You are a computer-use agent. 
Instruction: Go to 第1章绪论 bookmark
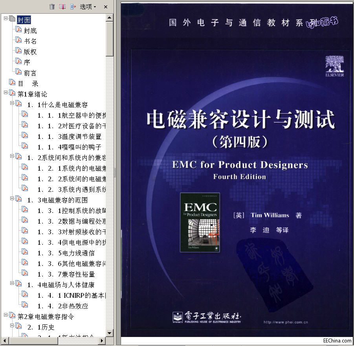(x=33, y=94)
